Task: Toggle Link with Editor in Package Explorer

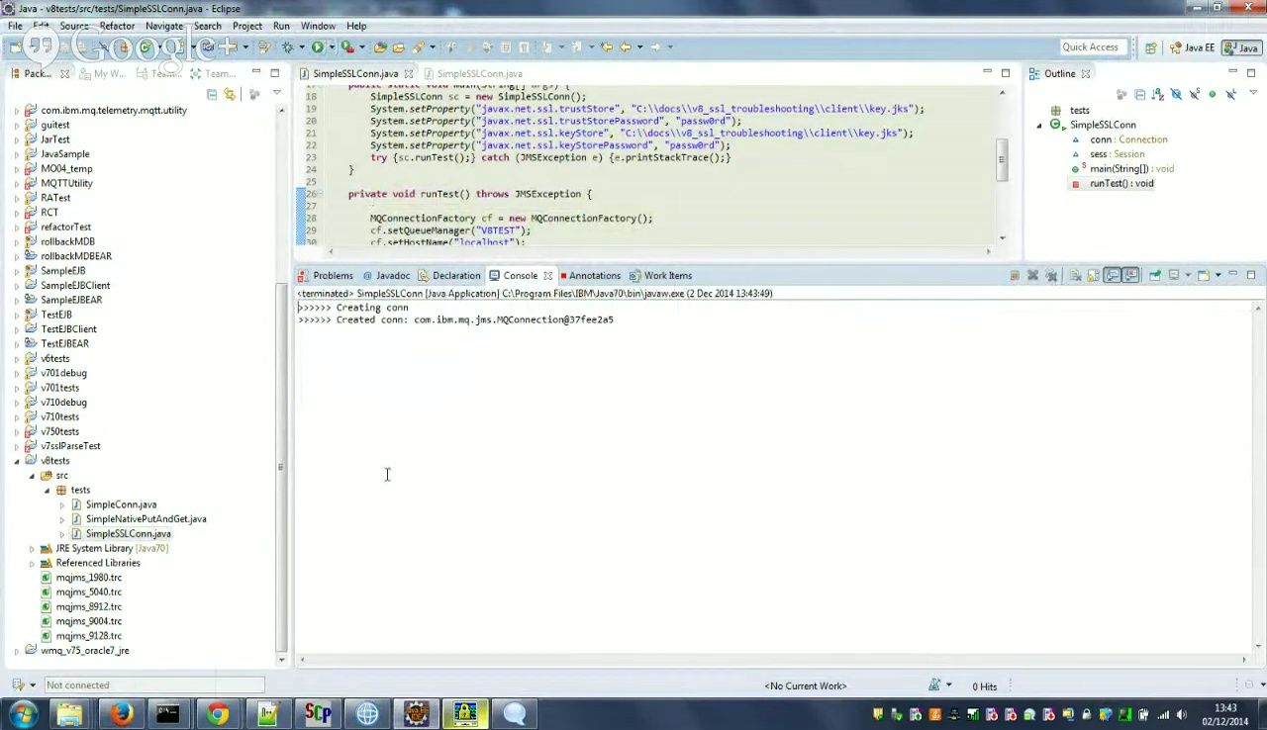Action: (230, 94)
